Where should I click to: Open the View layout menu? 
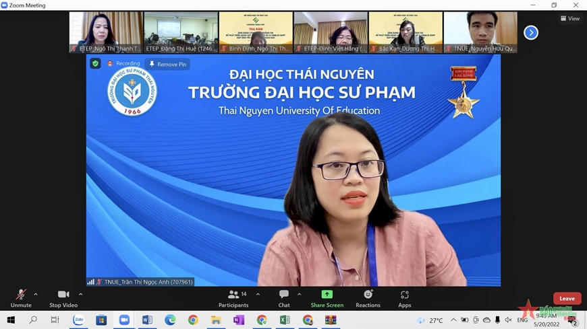[570, 18]
